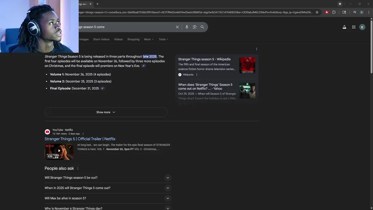Viewport: 373px width, 210px height.
Task: Bookmark this page with the star icon
Action: (x=317, y=12)
